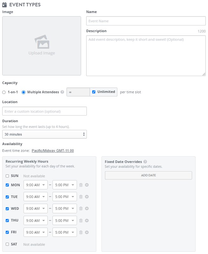Delete Monday time slot with trash icon
The image size is (208, 254).
tap(81, 185)
